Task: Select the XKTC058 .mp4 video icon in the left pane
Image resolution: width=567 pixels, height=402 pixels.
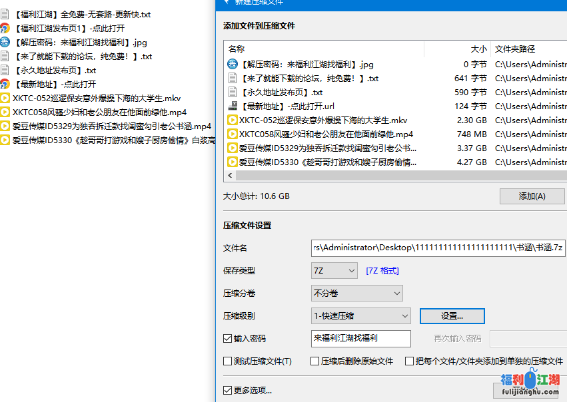Action: click(x=5, y=112)
